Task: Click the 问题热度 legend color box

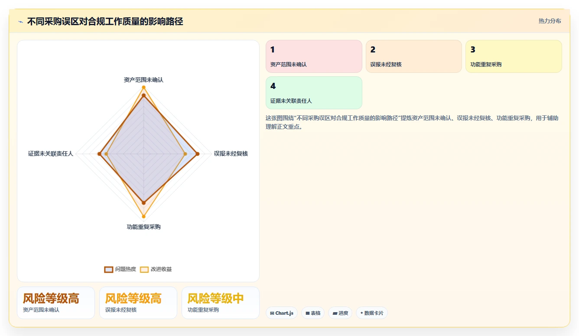Action: click(x=109, y=269)
